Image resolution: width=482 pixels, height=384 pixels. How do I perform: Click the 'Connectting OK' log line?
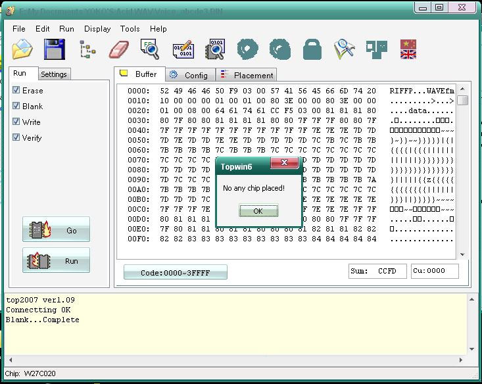tap(38, 310)
